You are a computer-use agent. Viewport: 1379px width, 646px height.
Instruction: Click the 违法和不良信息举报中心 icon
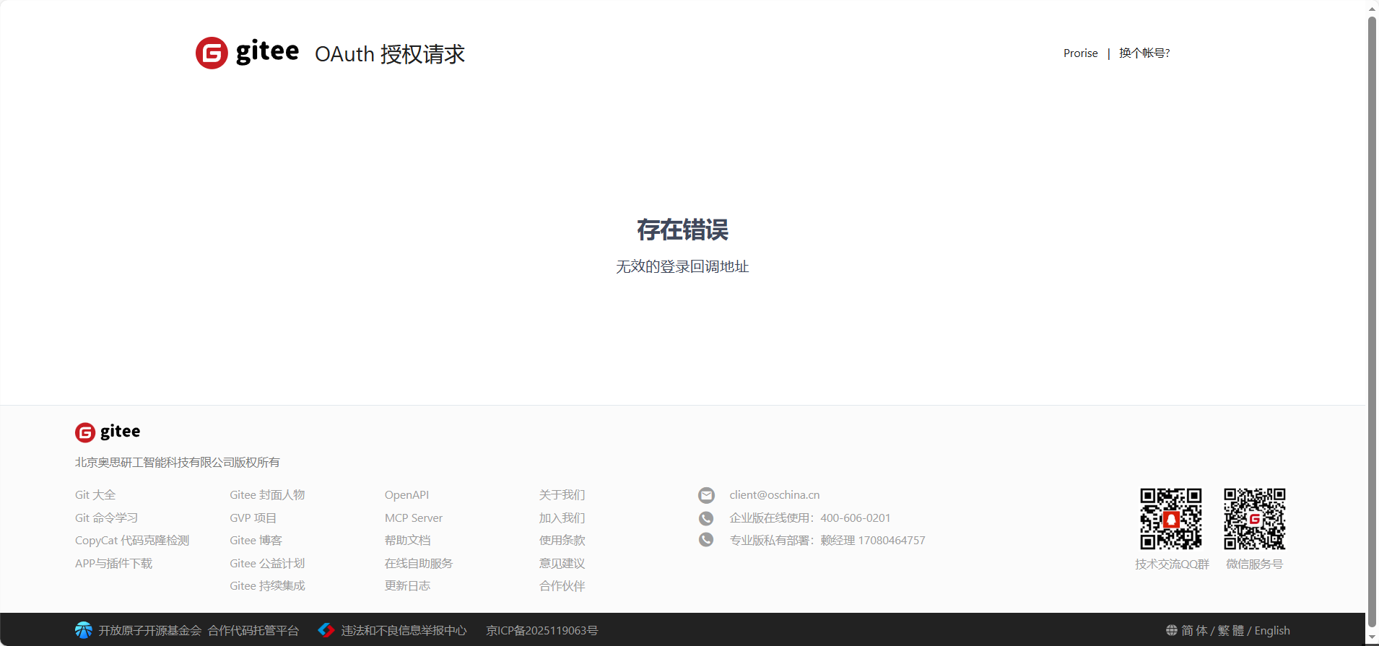[326, 630]
